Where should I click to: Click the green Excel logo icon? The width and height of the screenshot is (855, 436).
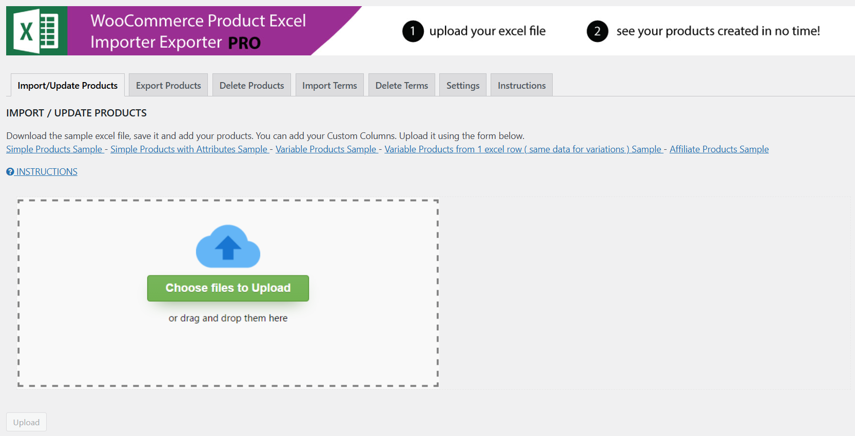click(x=36, y=31)
